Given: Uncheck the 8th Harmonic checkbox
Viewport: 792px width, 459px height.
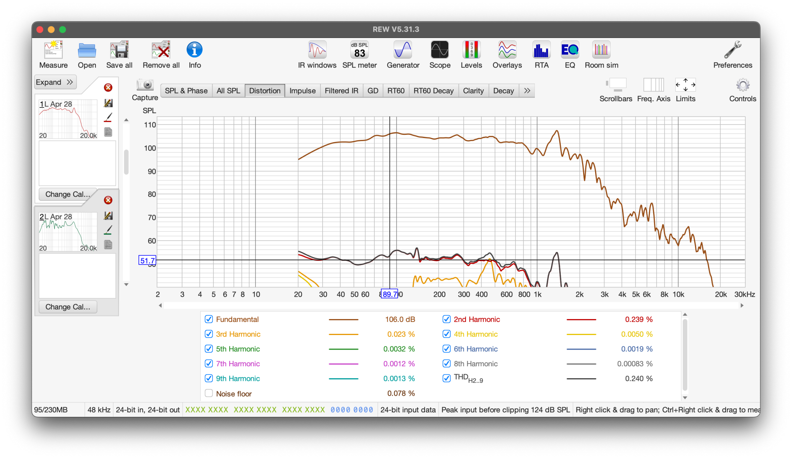Looking at the screenshot, I should (447, 364).
